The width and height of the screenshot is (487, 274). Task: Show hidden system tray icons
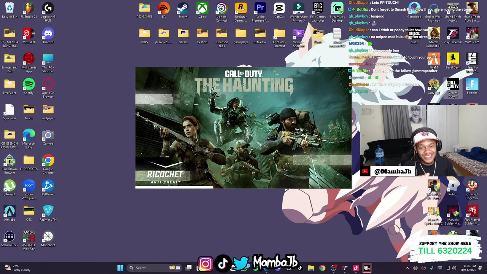pyautogui.click(x=407, y=268)
